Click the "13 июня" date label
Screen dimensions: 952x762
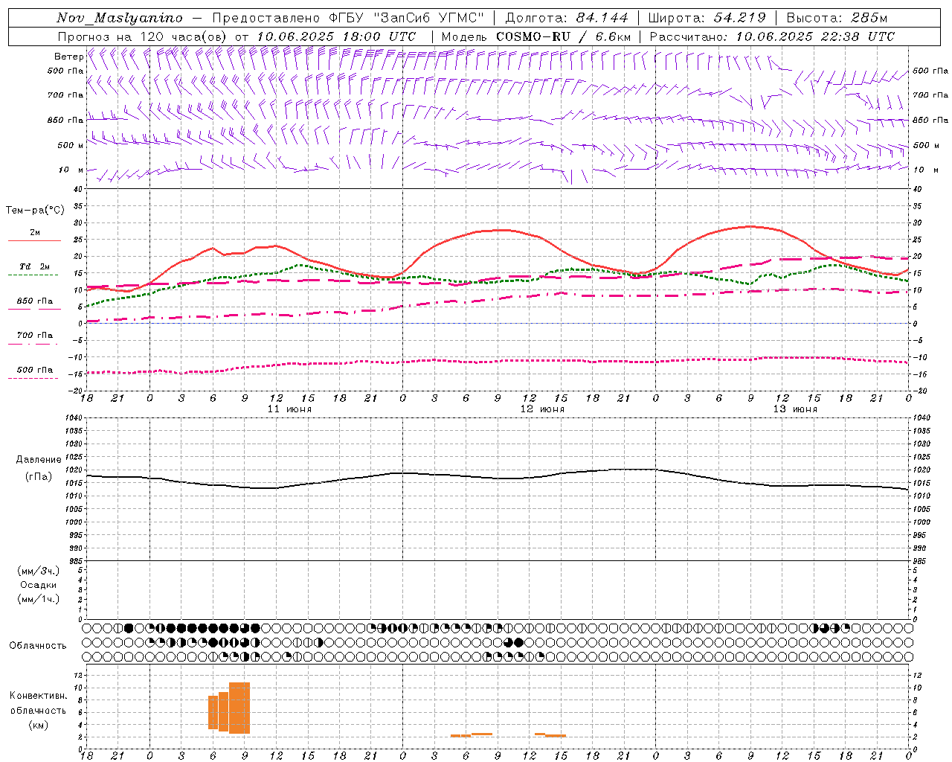(795, 409)
